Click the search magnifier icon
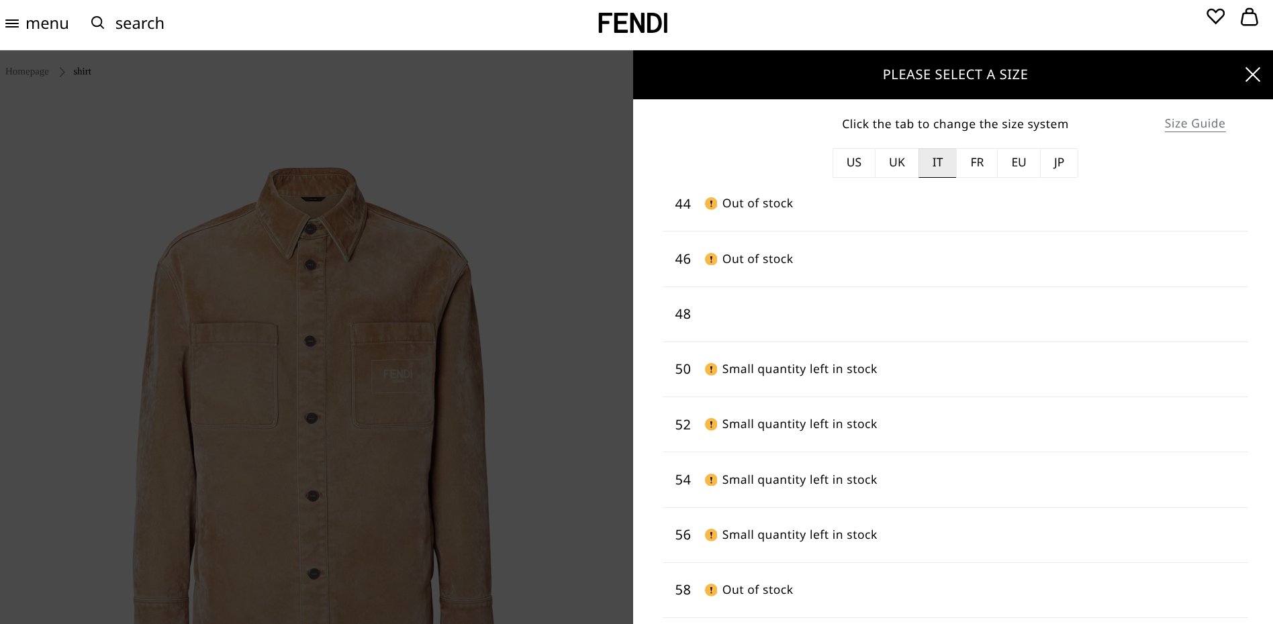 click(98, 23)
